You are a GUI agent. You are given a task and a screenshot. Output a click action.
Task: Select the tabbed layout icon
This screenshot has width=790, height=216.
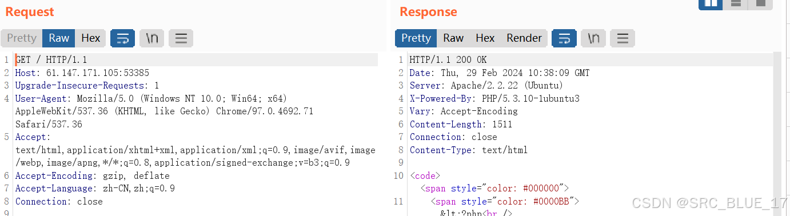(761, 3)
